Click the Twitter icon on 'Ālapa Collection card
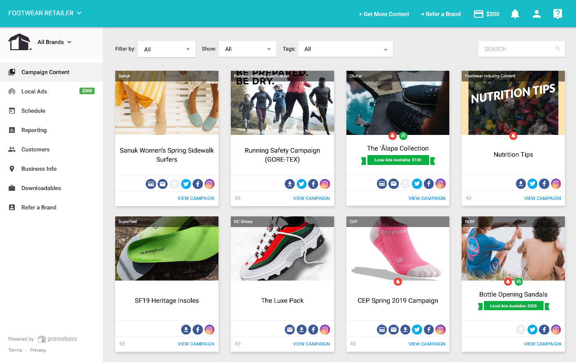 coord(417,184)
